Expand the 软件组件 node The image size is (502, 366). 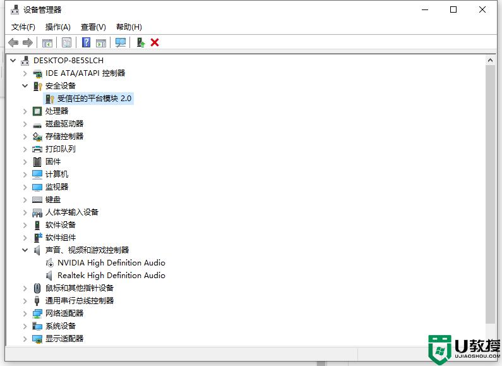tap(25, 238)
